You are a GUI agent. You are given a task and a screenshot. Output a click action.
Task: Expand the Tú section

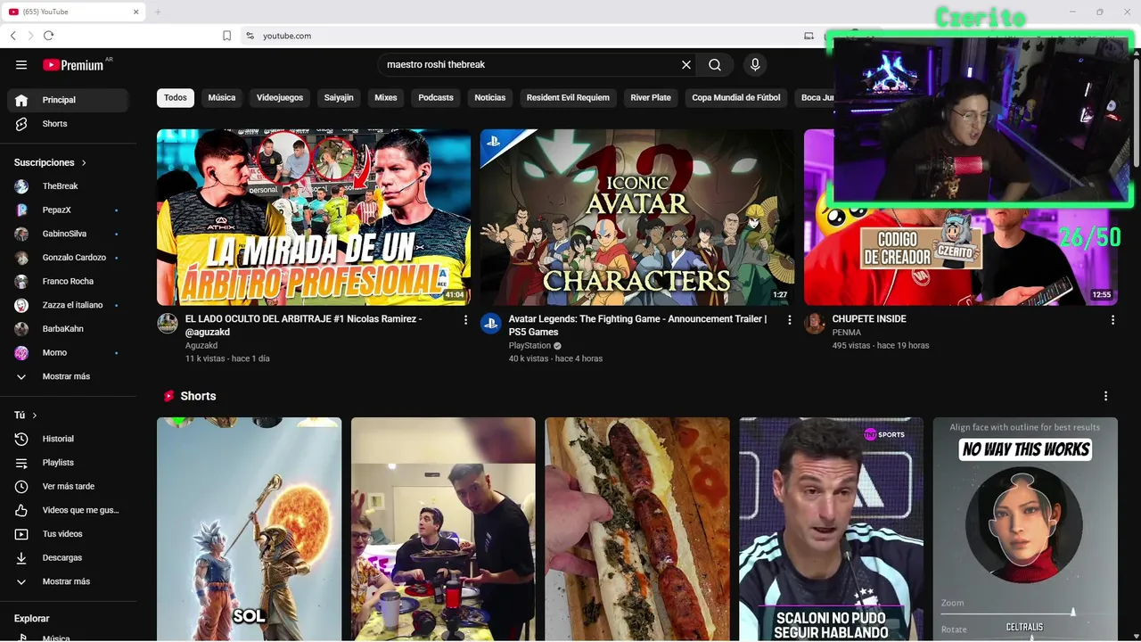pos(26,416)
